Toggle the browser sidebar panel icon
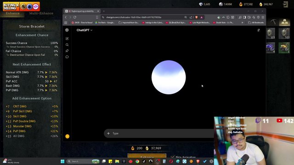294x165 pixels. [x=244, y=17]
